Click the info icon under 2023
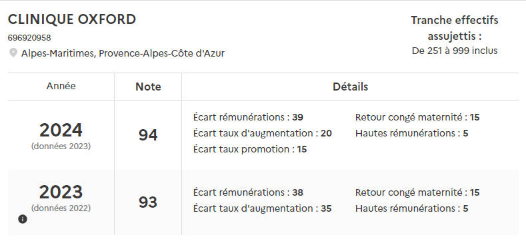526x243 pixels. (23, 219)
